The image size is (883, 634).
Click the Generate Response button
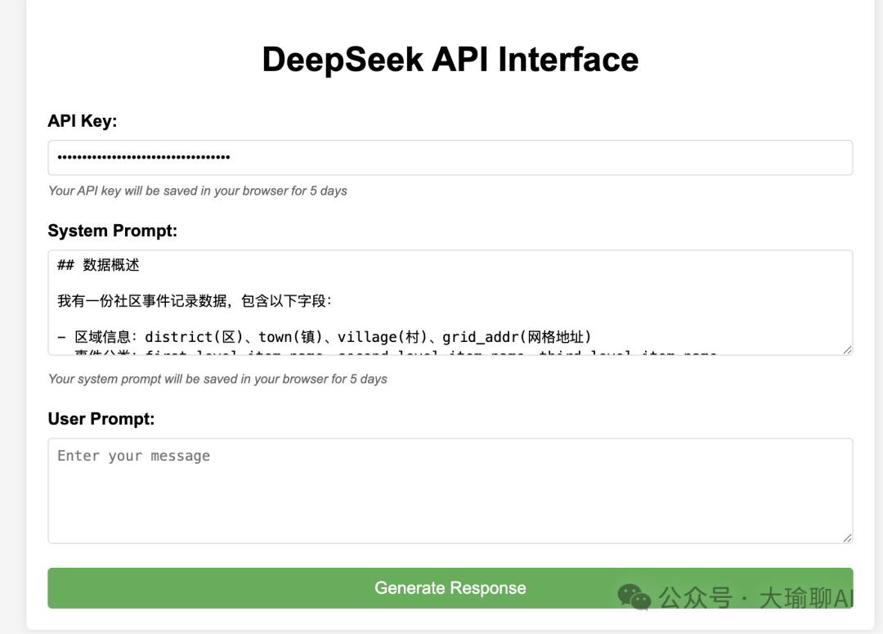tap(450, 588)
